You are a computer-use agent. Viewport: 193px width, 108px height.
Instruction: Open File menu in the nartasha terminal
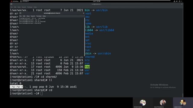point(21,16)
